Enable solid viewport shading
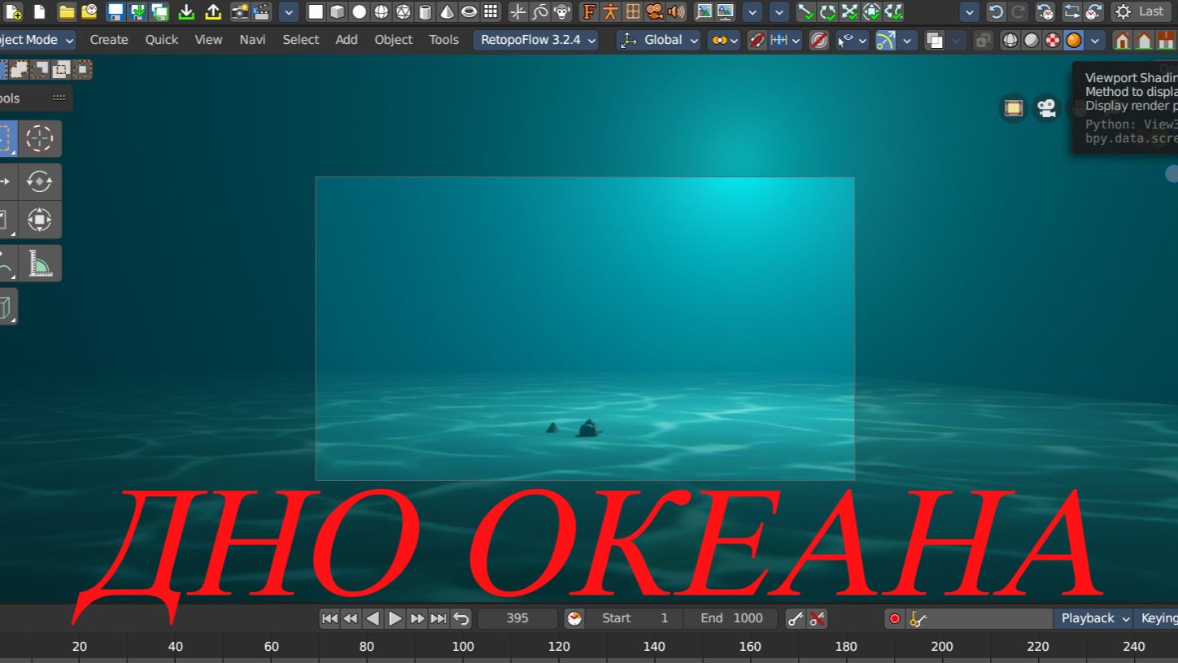This screenshot has width=1178, height=663. pyautogui.click(x=1031, y=40)
